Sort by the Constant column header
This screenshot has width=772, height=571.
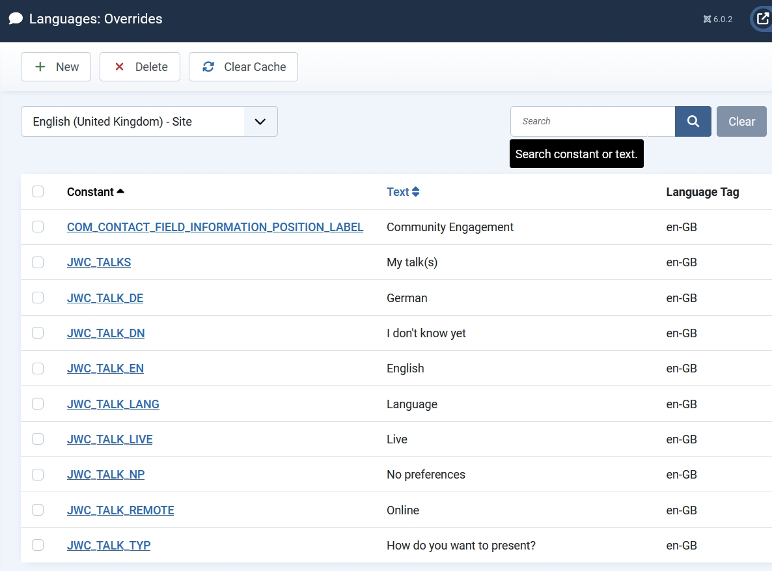click(90, 191)
